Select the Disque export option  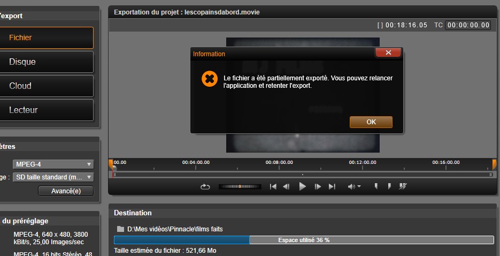point(46,62)
